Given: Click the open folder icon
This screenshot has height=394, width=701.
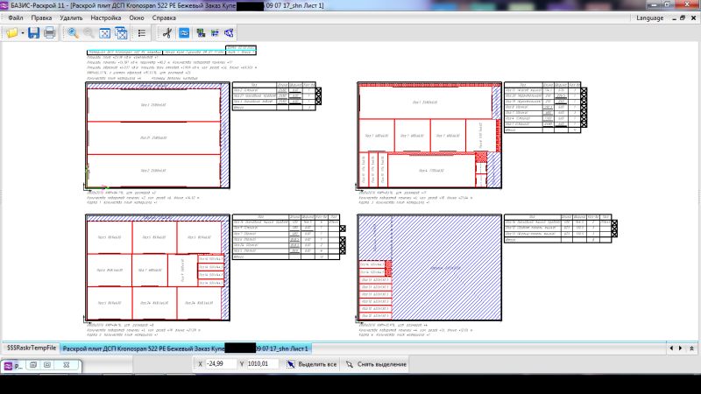Looking at the screenshot, I should (11, 33).
